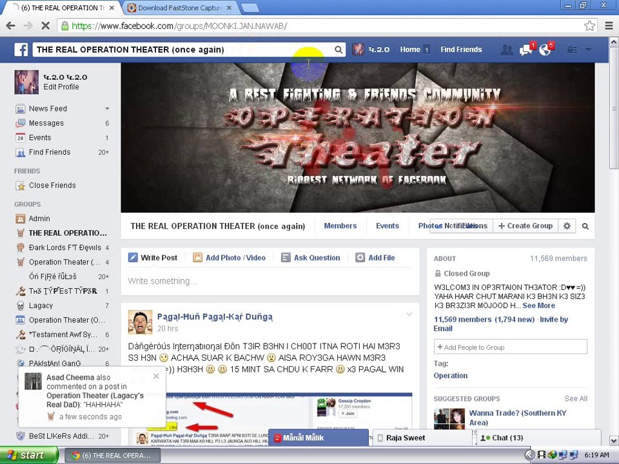Viewport: 619px width, 464px height.
Task: Click Chrome taskbar item
Action: click(x=112, y=456)
